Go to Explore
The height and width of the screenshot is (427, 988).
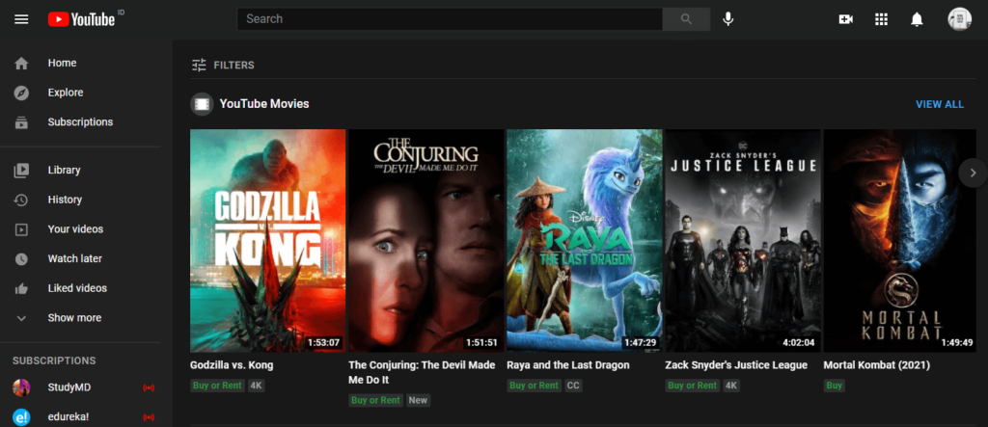(x=66, y=93)
